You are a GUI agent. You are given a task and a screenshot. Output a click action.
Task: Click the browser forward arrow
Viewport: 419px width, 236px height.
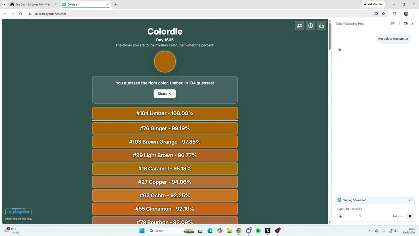click(x=13, y=14)
